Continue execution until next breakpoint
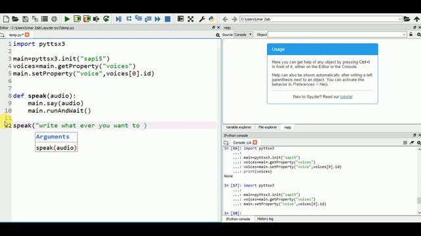This screenshot has width=421, height=236. pyautogui.click(x=158, y=19)
